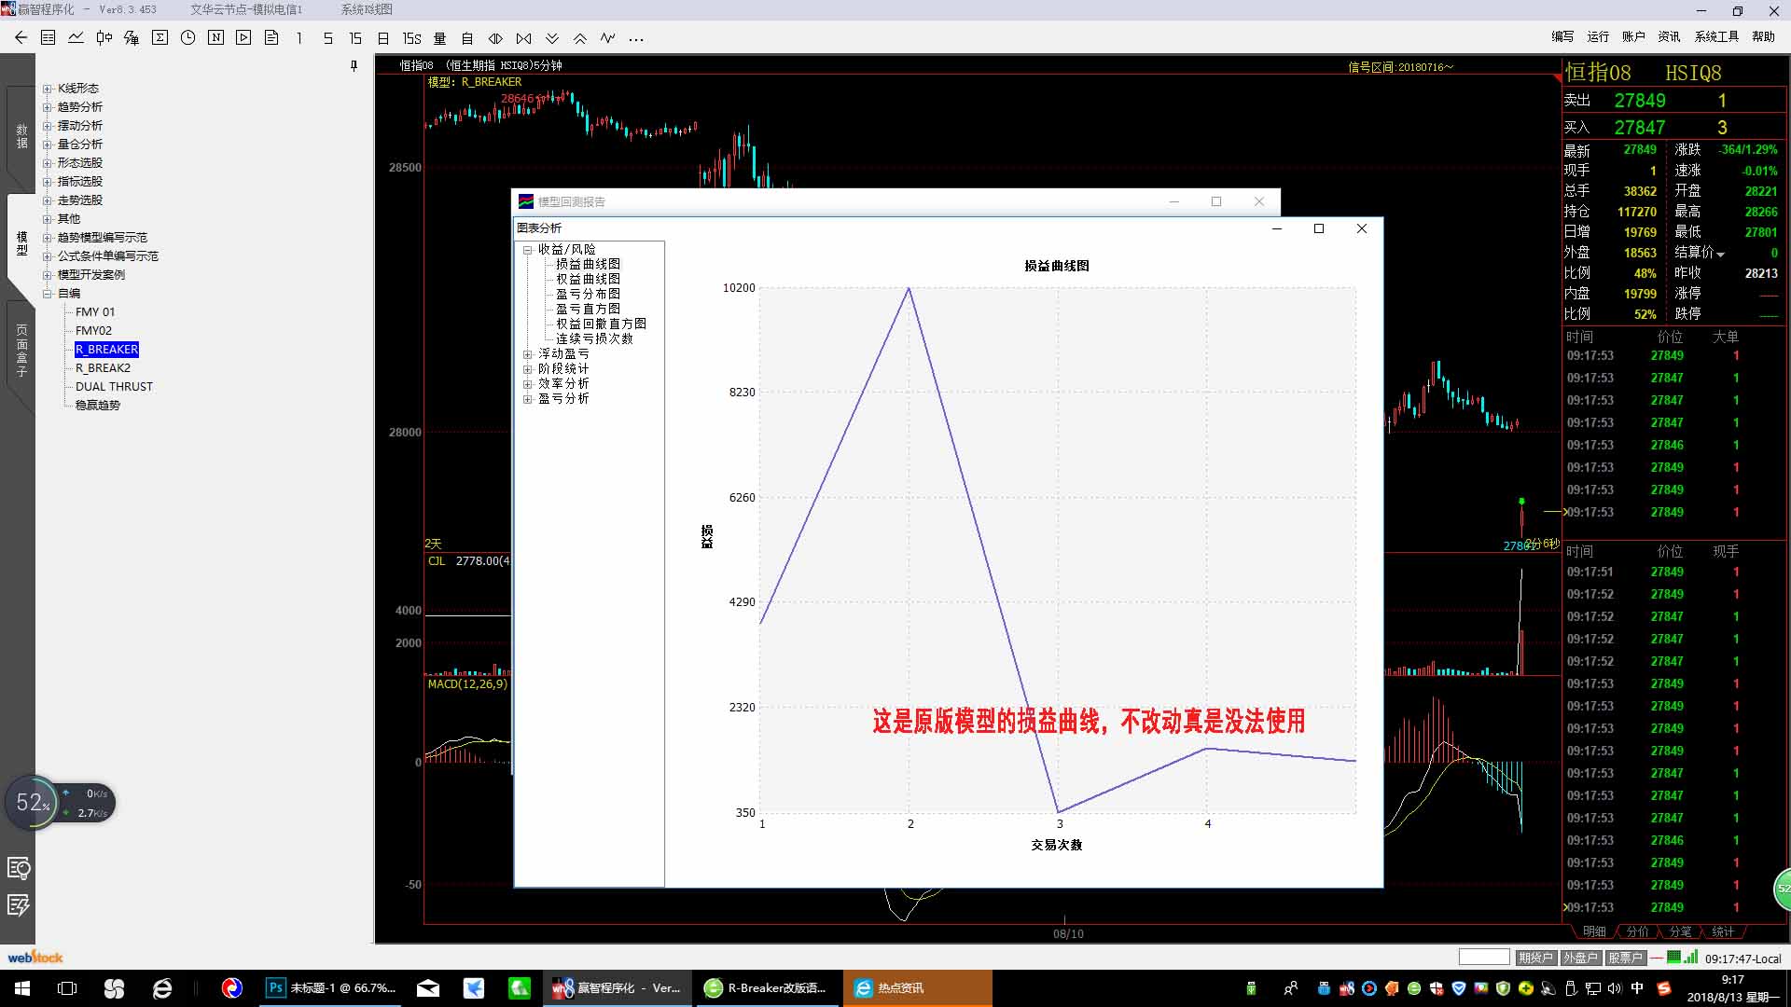
Task: Open 权益曲线图 in report tree
Action: click(588, 279)
